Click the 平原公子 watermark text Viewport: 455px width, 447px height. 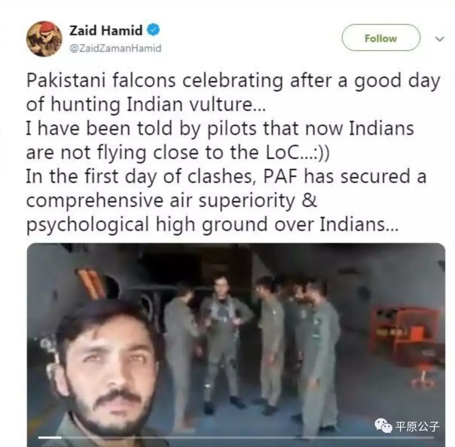(418, 426)
